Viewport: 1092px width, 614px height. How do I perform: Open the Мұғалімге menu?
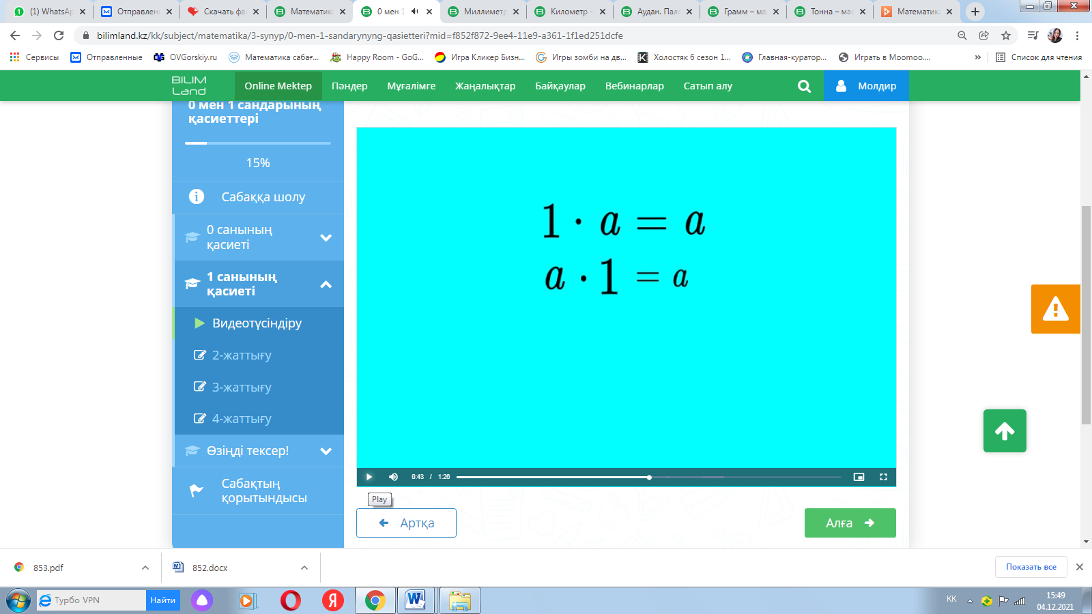tap(412, 86)
